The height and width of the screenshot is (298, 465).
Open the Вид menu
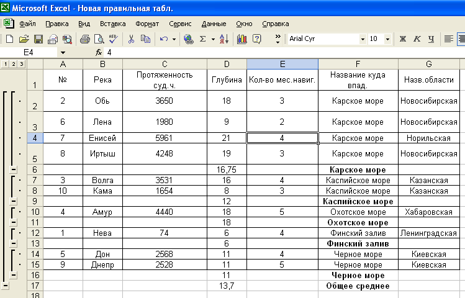point(84,24)
